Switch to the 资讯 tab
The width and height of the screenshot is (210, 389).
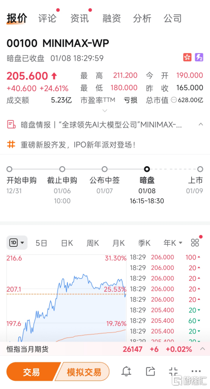click(x=79, y=18)
